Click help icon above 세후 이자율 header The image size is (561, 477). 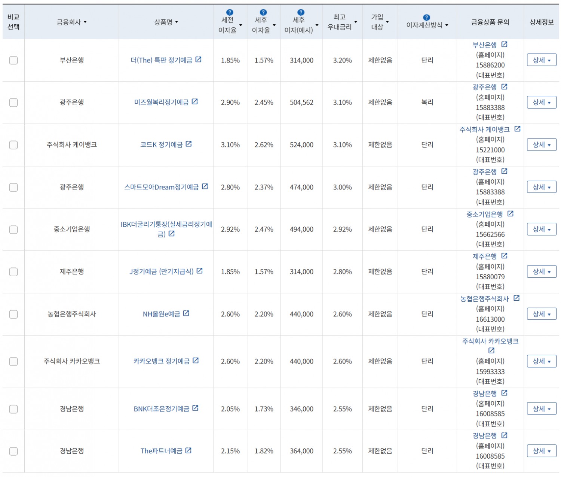tap(263, 13)
